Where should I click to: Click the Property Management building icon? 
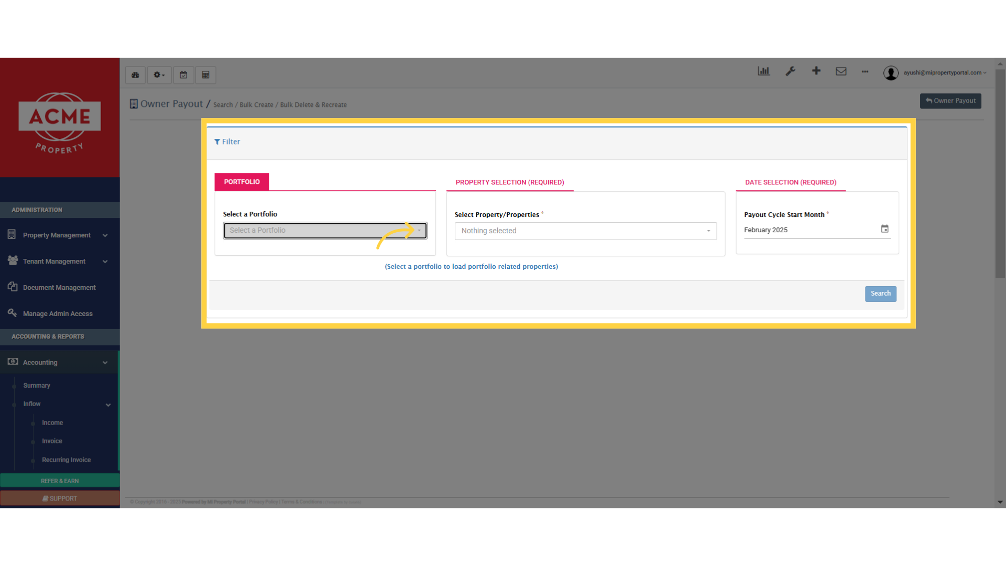coord(12,234)
